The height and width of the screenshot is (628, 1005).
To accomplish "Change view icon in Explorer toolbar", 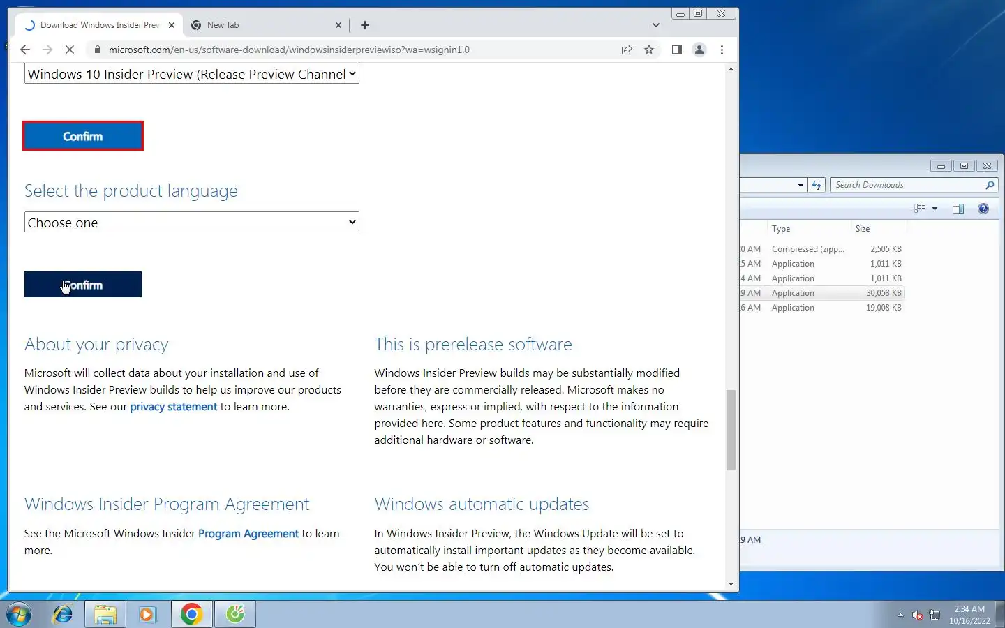I will coord(920,209).
